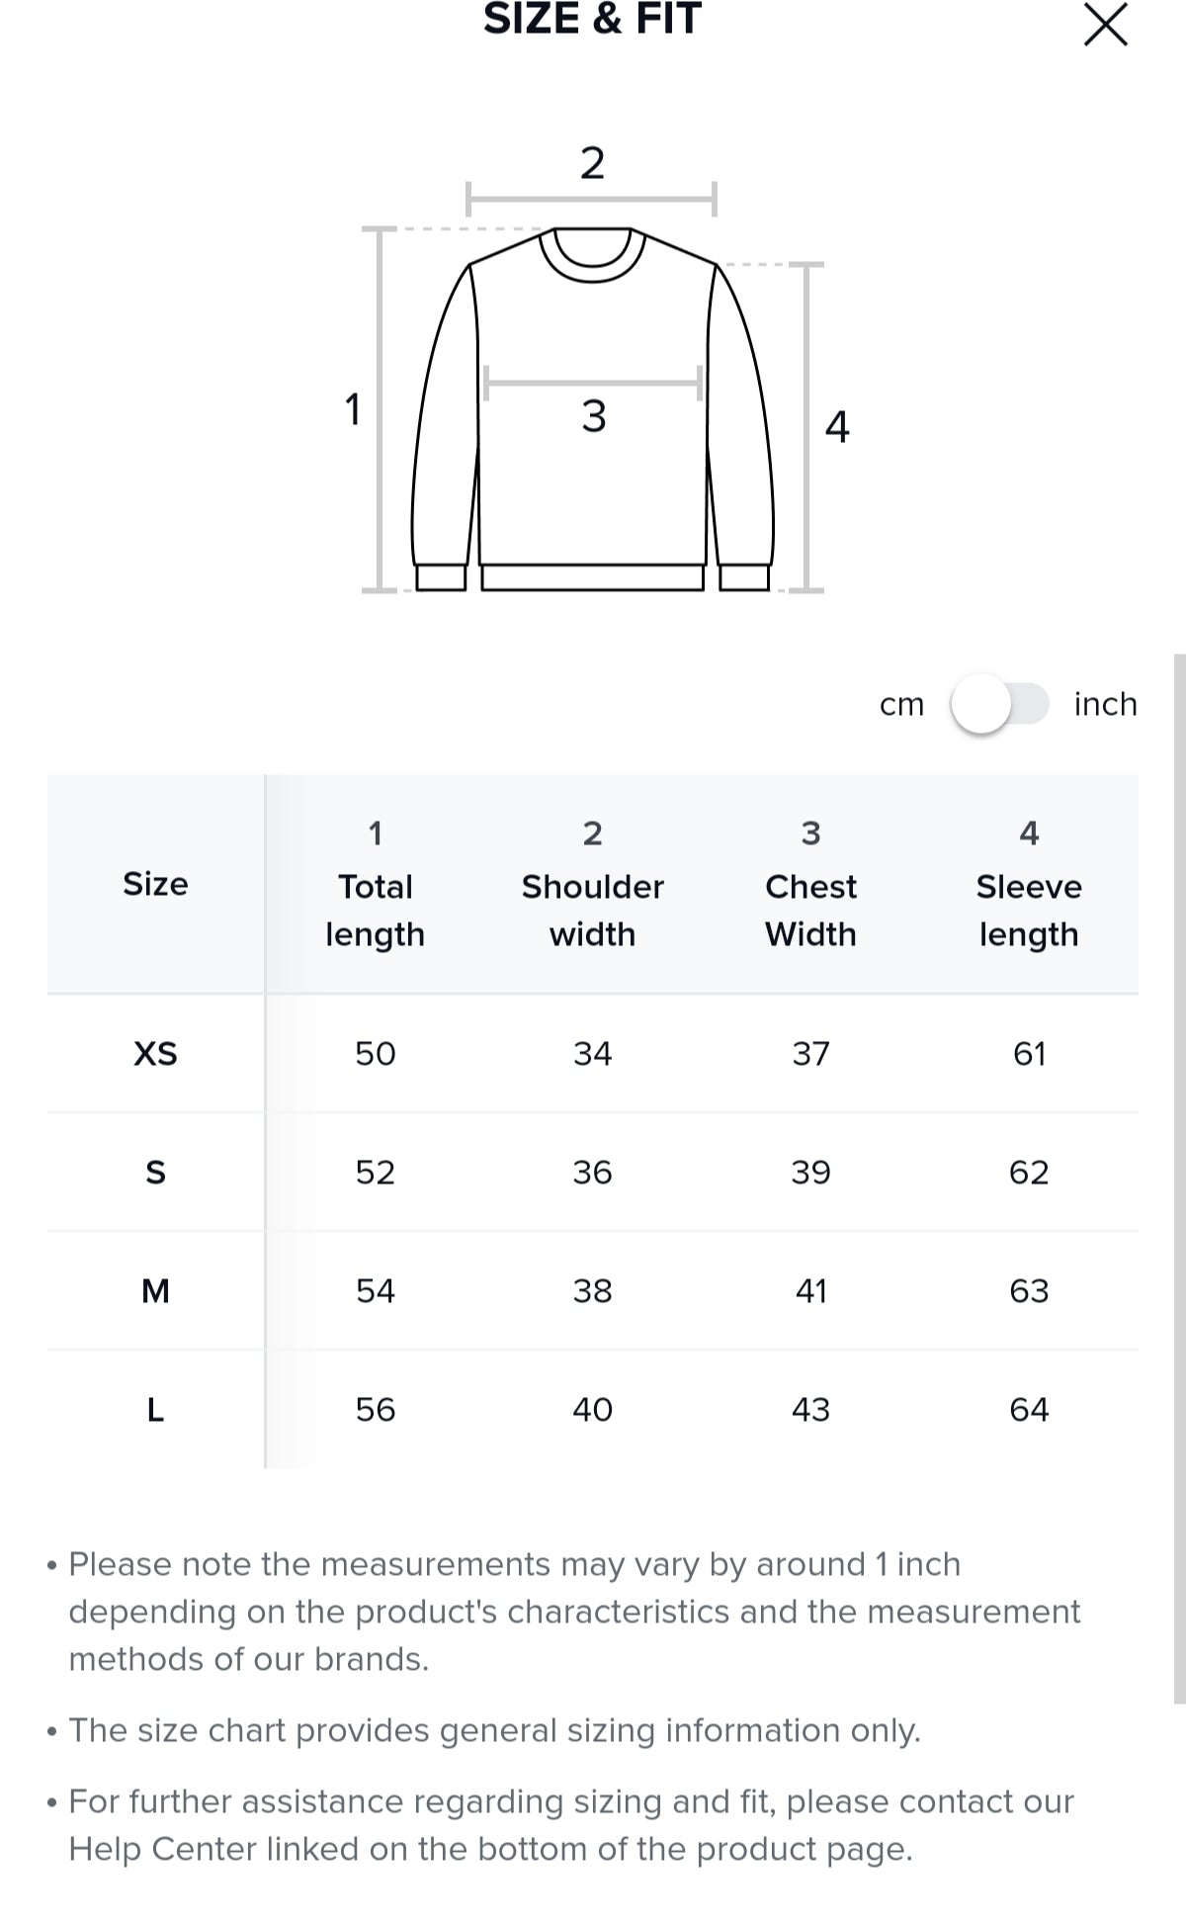
Task: Click the number 3 chest width marker
Action: [x=593, y=416]
